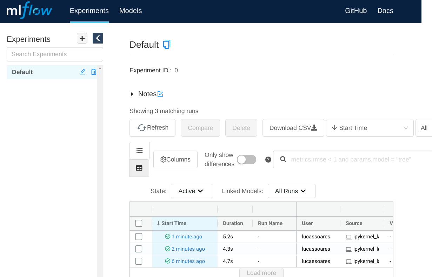
Task: Open the State Active dropdown
Action: coord(192,191)
